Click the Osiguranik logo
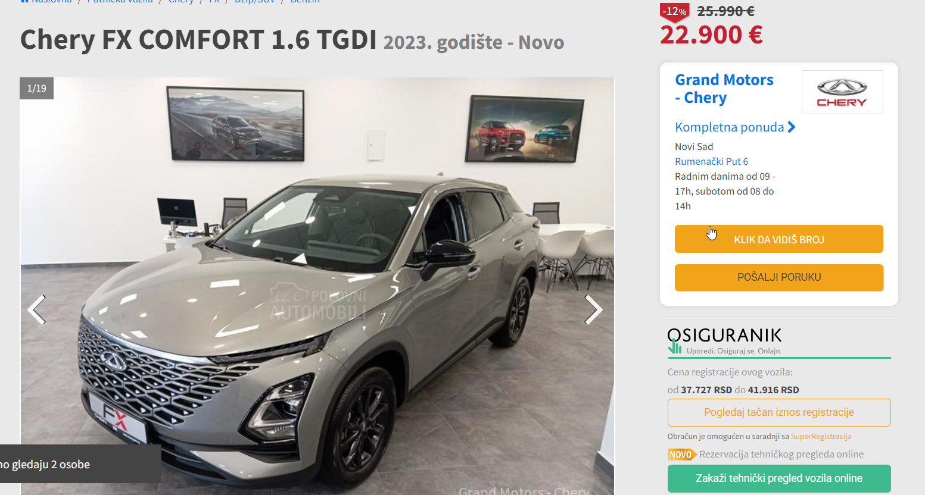The image size is (925, 495). (724, 341)
